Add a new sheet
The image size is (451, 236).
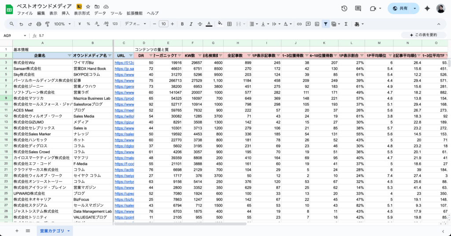click(x=17, y=231)
